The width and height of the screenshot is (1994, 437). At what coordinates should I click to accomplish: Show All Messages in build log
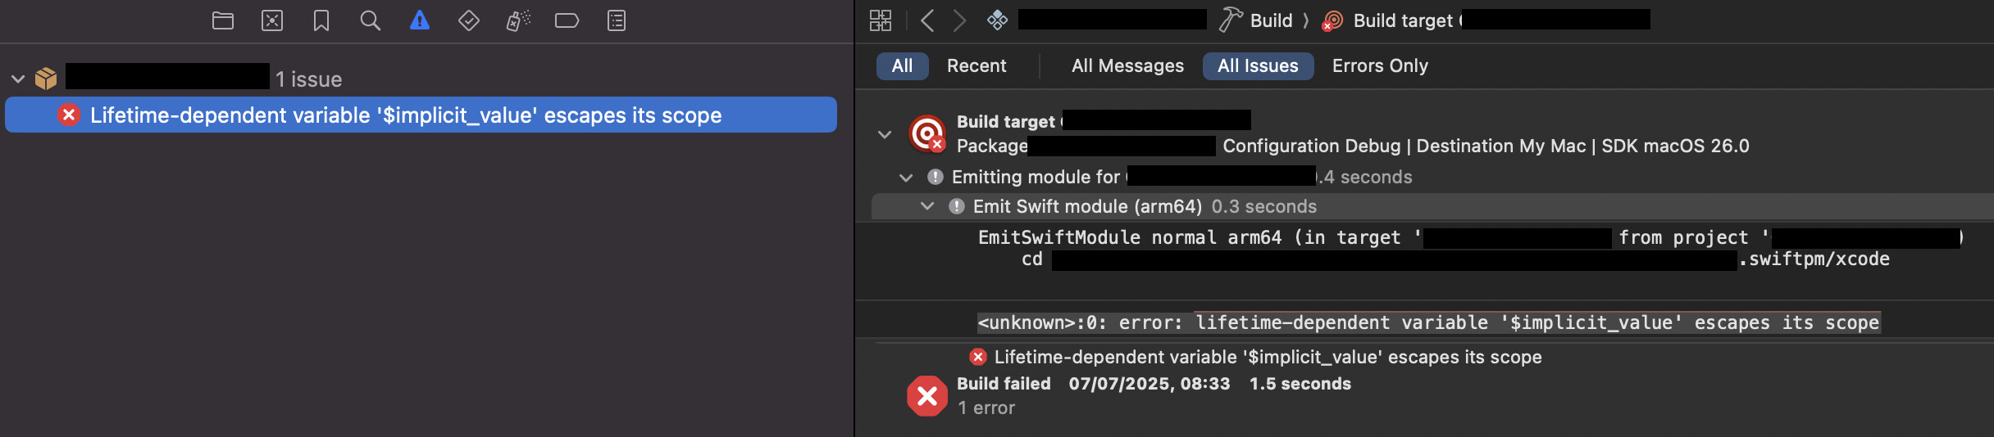pos(1127,66)
